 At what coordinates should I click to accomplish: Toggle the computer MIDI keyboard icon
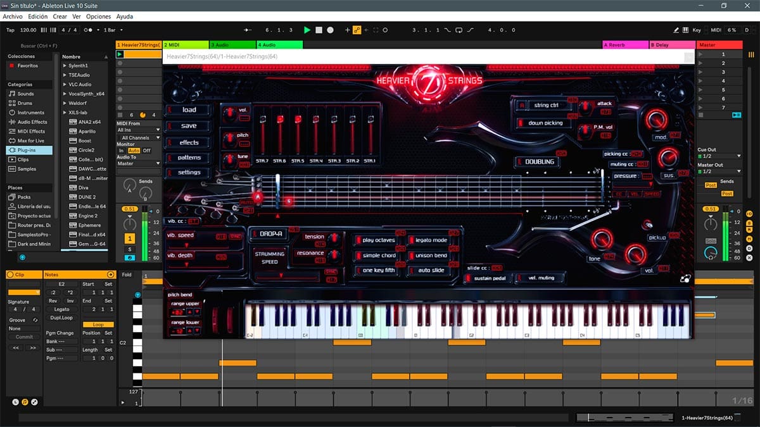pyautogui.click(x=685, y=30)
